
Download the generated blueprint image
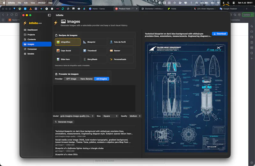pos(220,34)
